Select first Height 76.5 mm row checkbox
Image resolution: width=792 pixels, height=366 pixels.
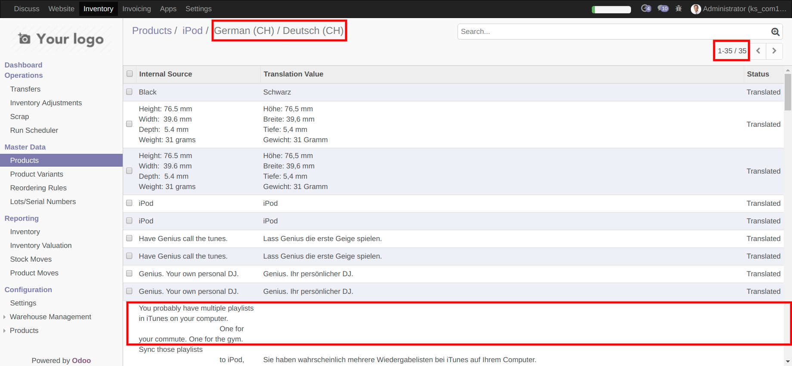(129, 124)
